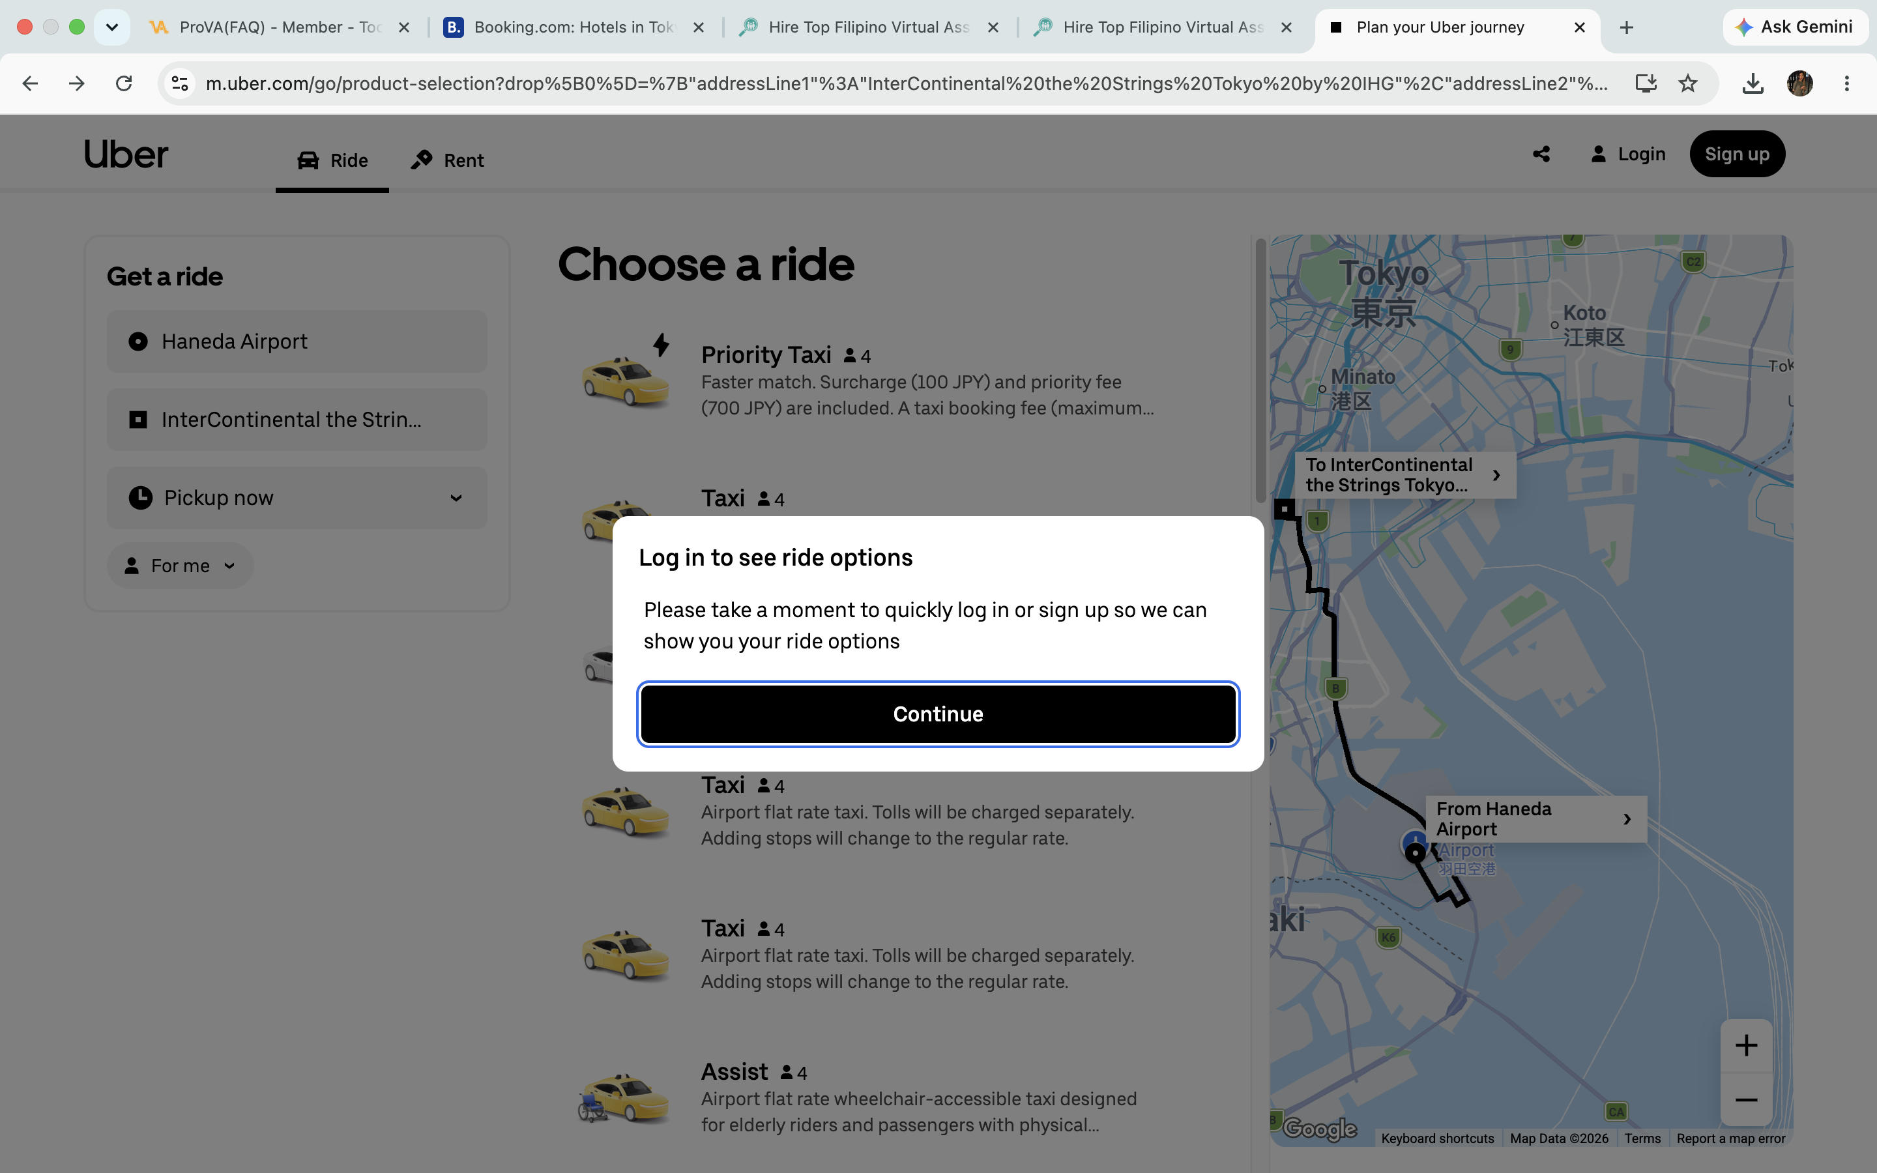Viewport: 1877px width, 1173px height.
Task: Open the tab search chevron
Action: (x=111, y=27)
